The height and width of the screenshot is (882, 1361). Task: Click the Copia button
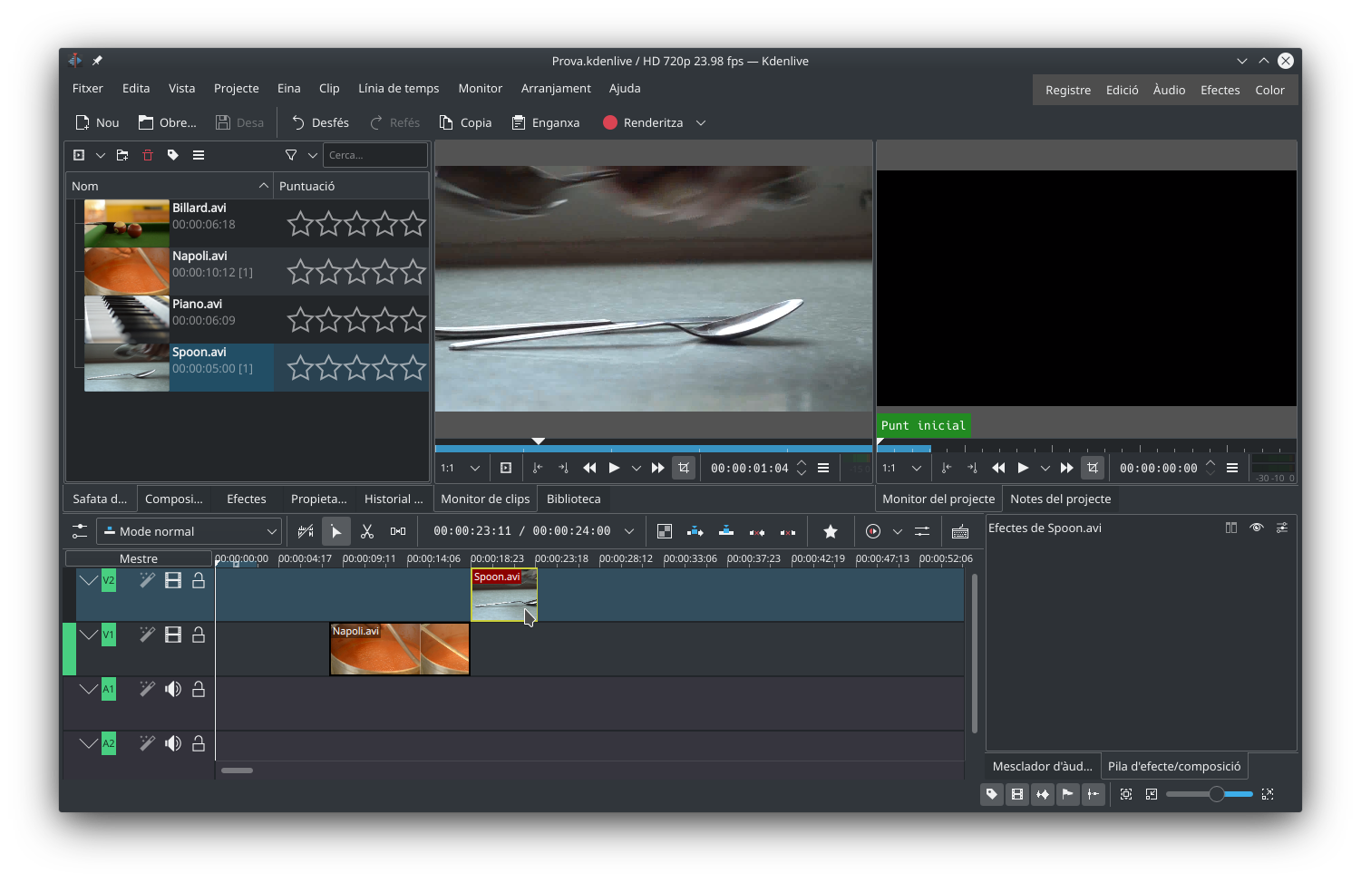tap(465, 123)
